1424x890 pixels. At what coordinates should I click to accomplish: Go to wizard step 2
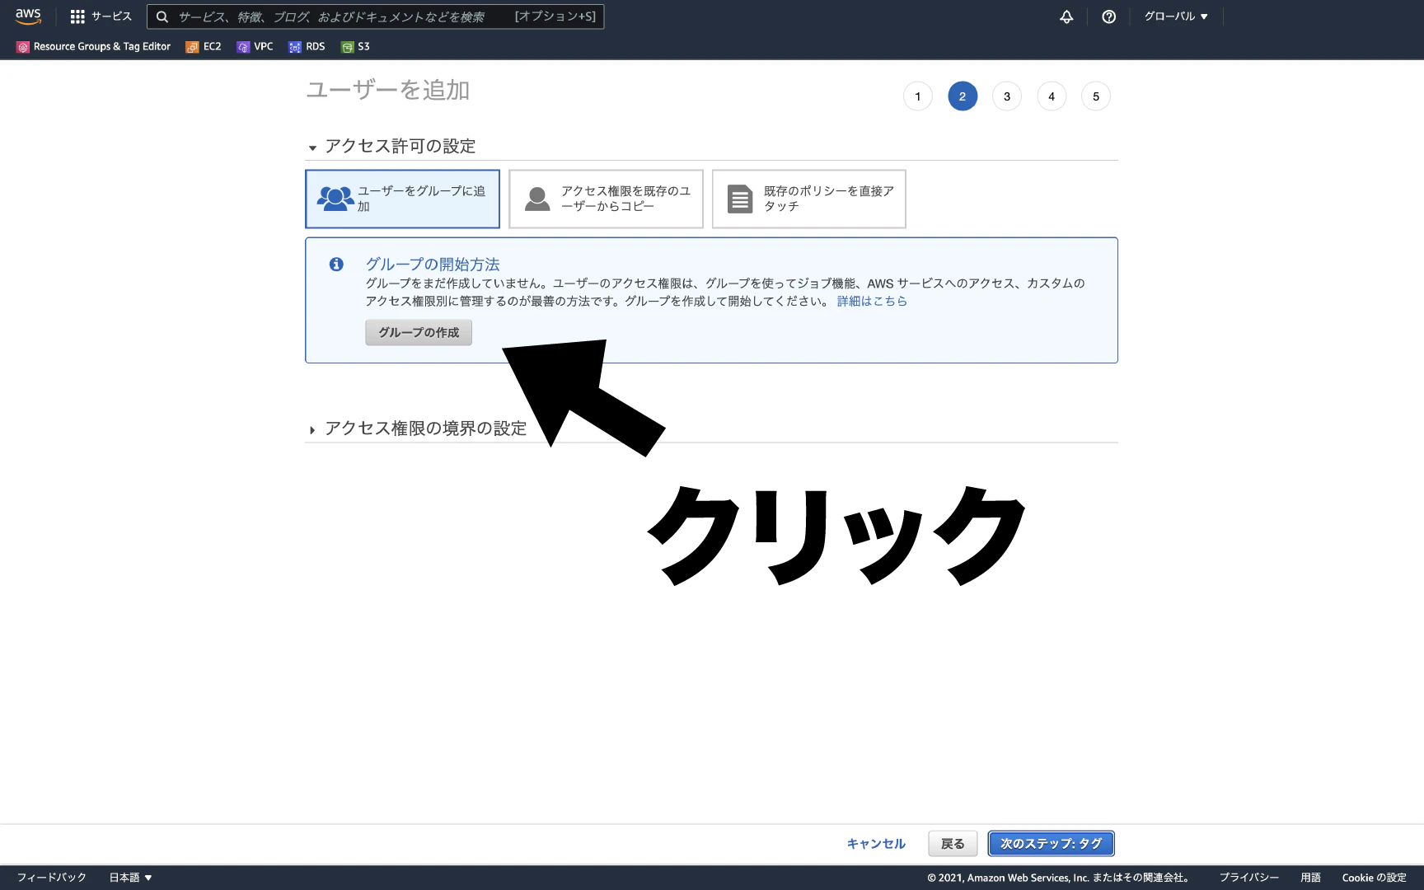point(963,96)
